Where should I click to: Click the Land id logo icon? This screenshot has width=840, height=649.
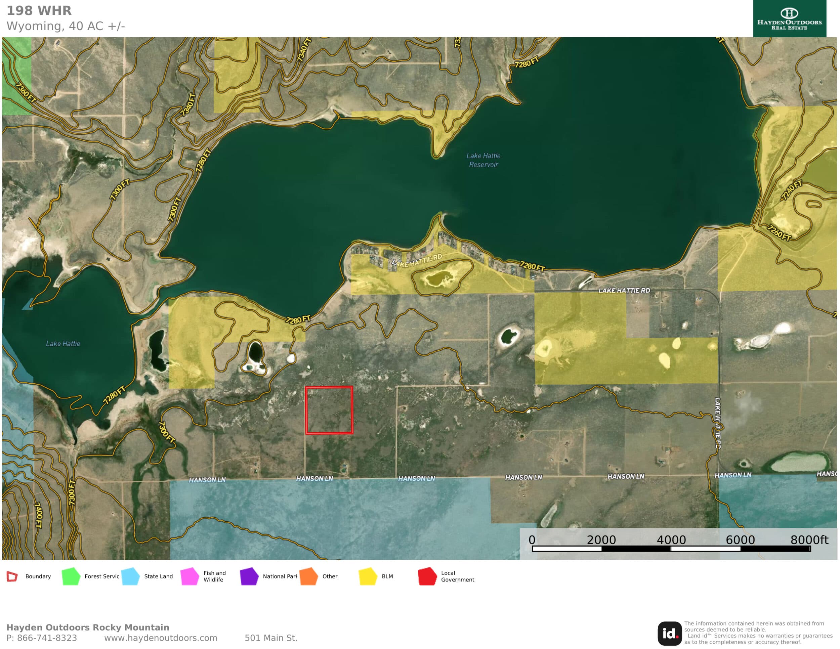[x=669, y=633]
